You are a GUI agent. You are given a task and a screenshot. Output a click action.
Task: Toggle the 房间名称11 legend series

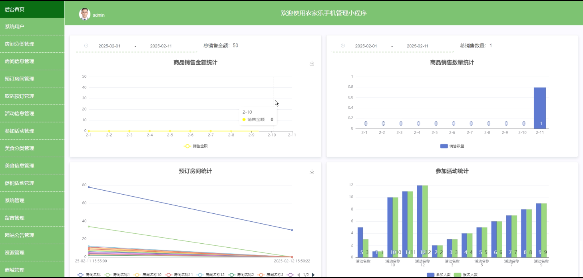click(x=179, y=275)
